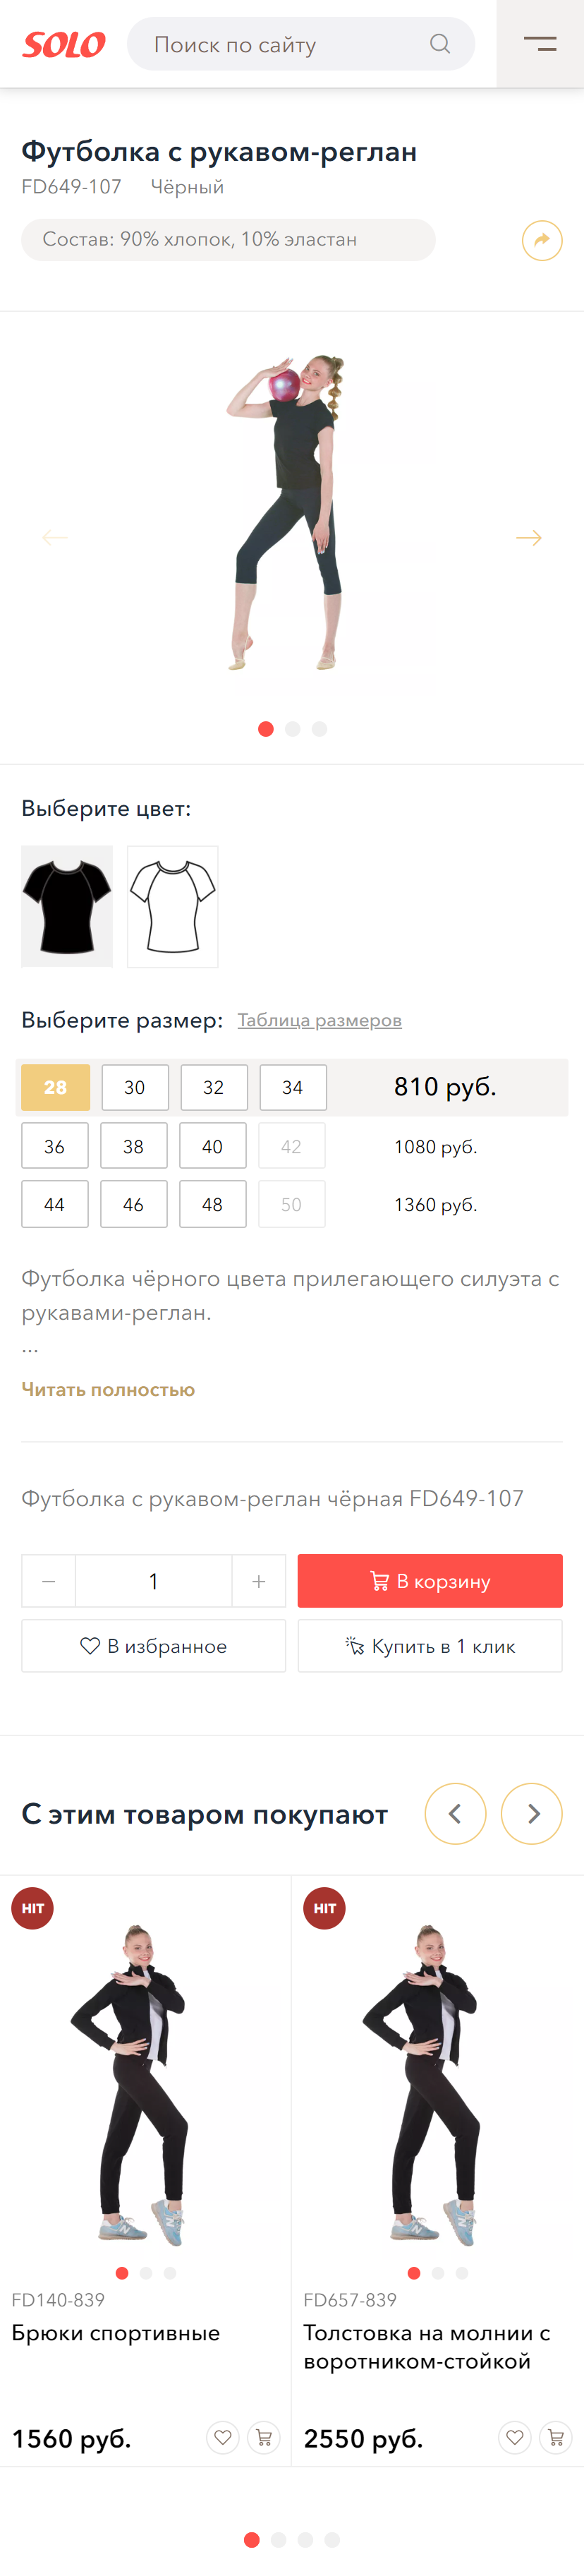Viewport: 584px width, 2576px height.
Task: Add Брюки спортивные to cart via cart icon
Action: coord(264,2437)
